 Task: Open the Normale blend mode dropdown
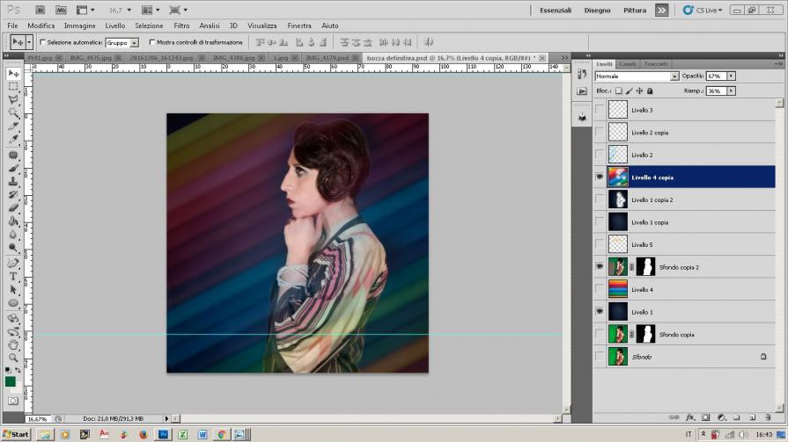point(674,76)
